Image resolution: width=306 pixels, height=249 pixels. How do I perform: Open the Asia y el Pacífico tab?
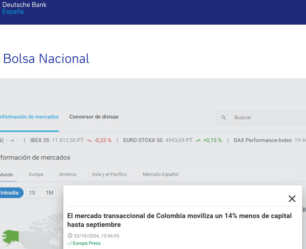coord(109,174)
